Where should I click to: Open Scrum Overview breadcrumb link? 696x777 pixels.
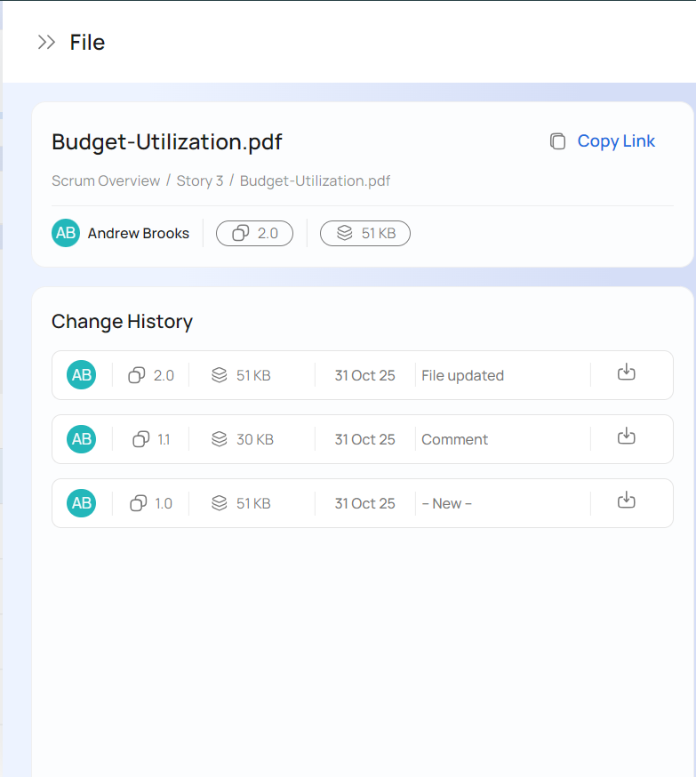[x=106, y=181]
